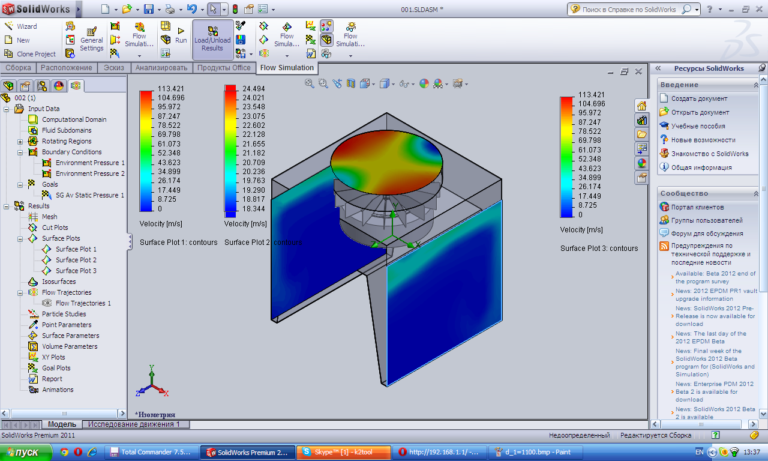Viewport: 768px width, 461px height.
Task: Click the Создать документ link
Action: click(x=699, y=98)
